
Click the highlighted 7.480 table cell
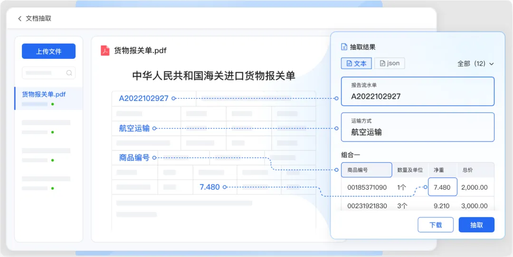point(442,187)
